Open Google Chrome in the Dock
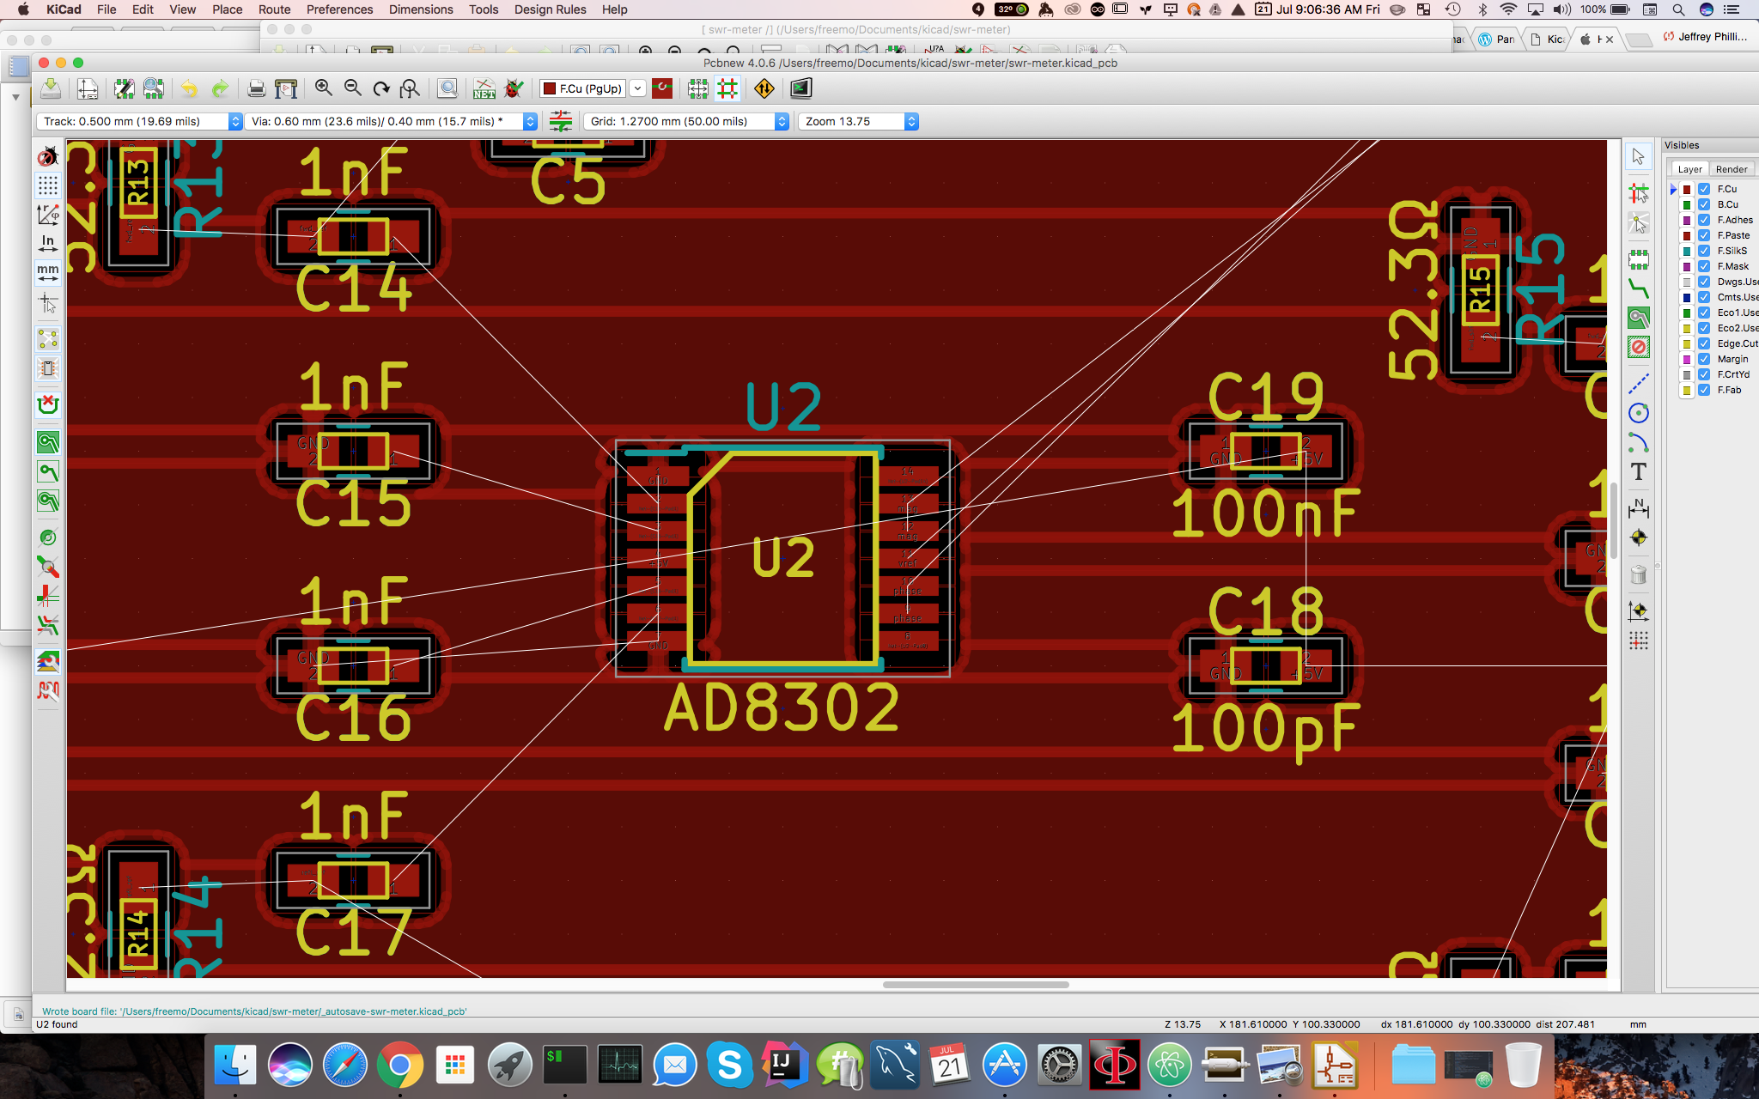The width and height of the screenshot is (1759, 1099). [x=399, y=1066]
